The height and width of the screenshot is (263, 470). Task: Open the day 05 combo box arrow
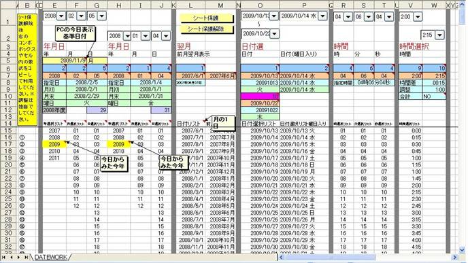(102, 16)
